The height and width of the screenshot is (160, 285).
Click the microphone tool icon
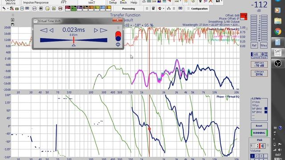(4, 8)
